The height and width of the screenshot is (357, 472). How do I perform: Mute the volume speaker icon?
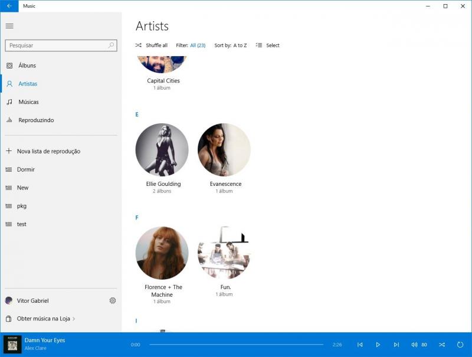414,345
